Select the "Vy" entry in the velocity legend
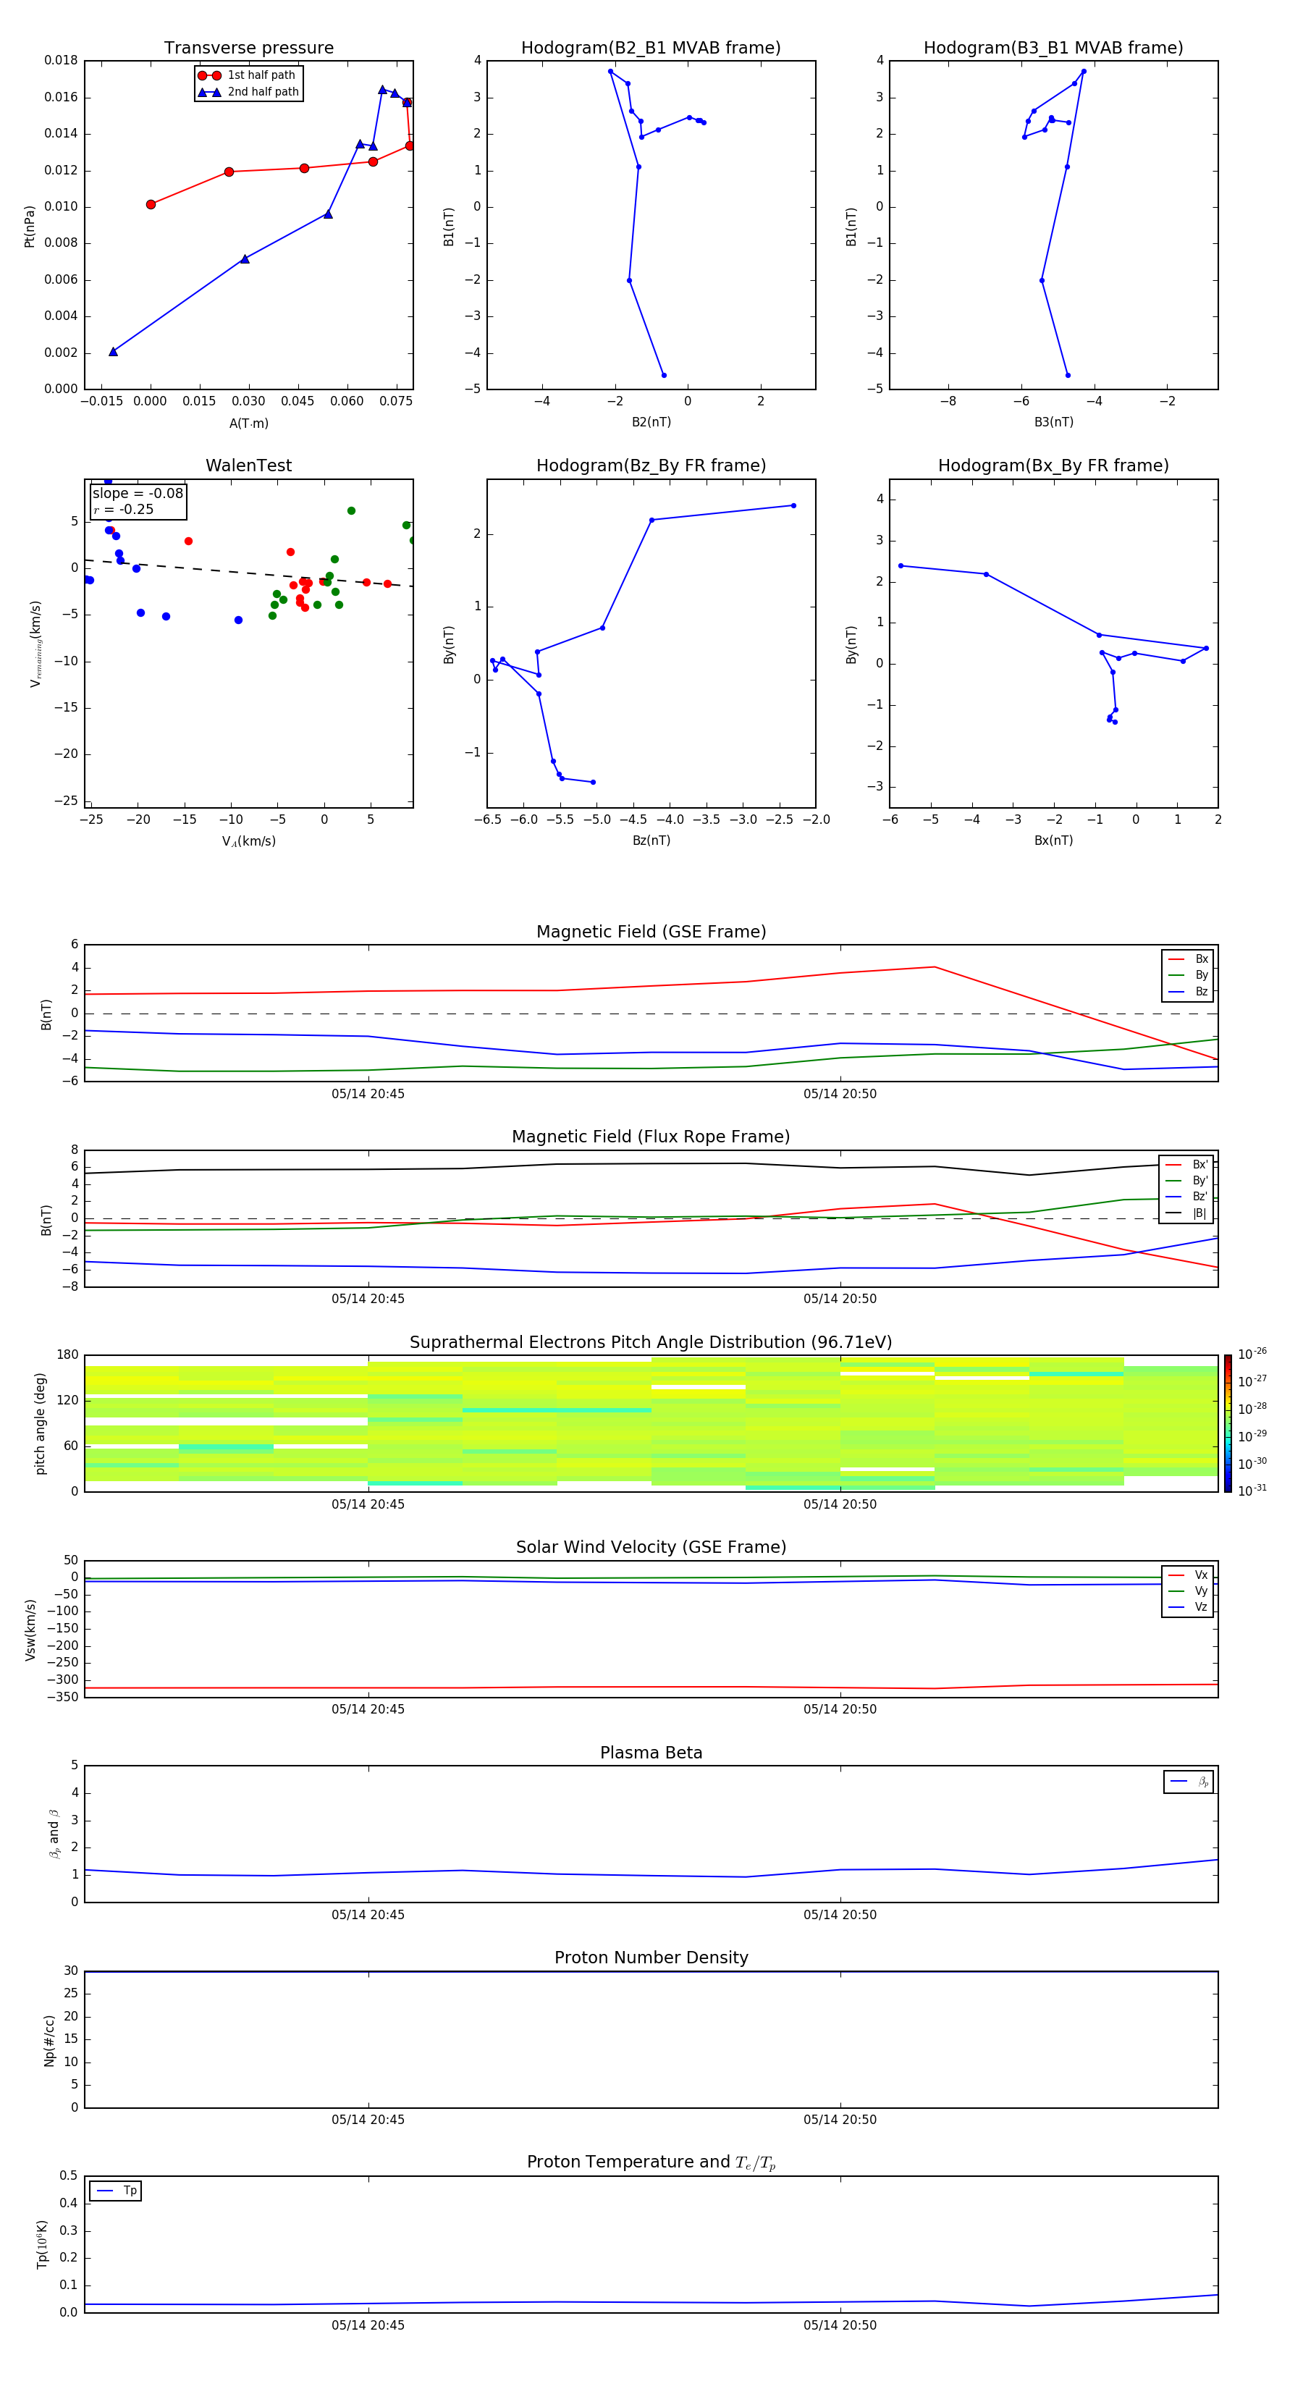 [1188, 1591]
